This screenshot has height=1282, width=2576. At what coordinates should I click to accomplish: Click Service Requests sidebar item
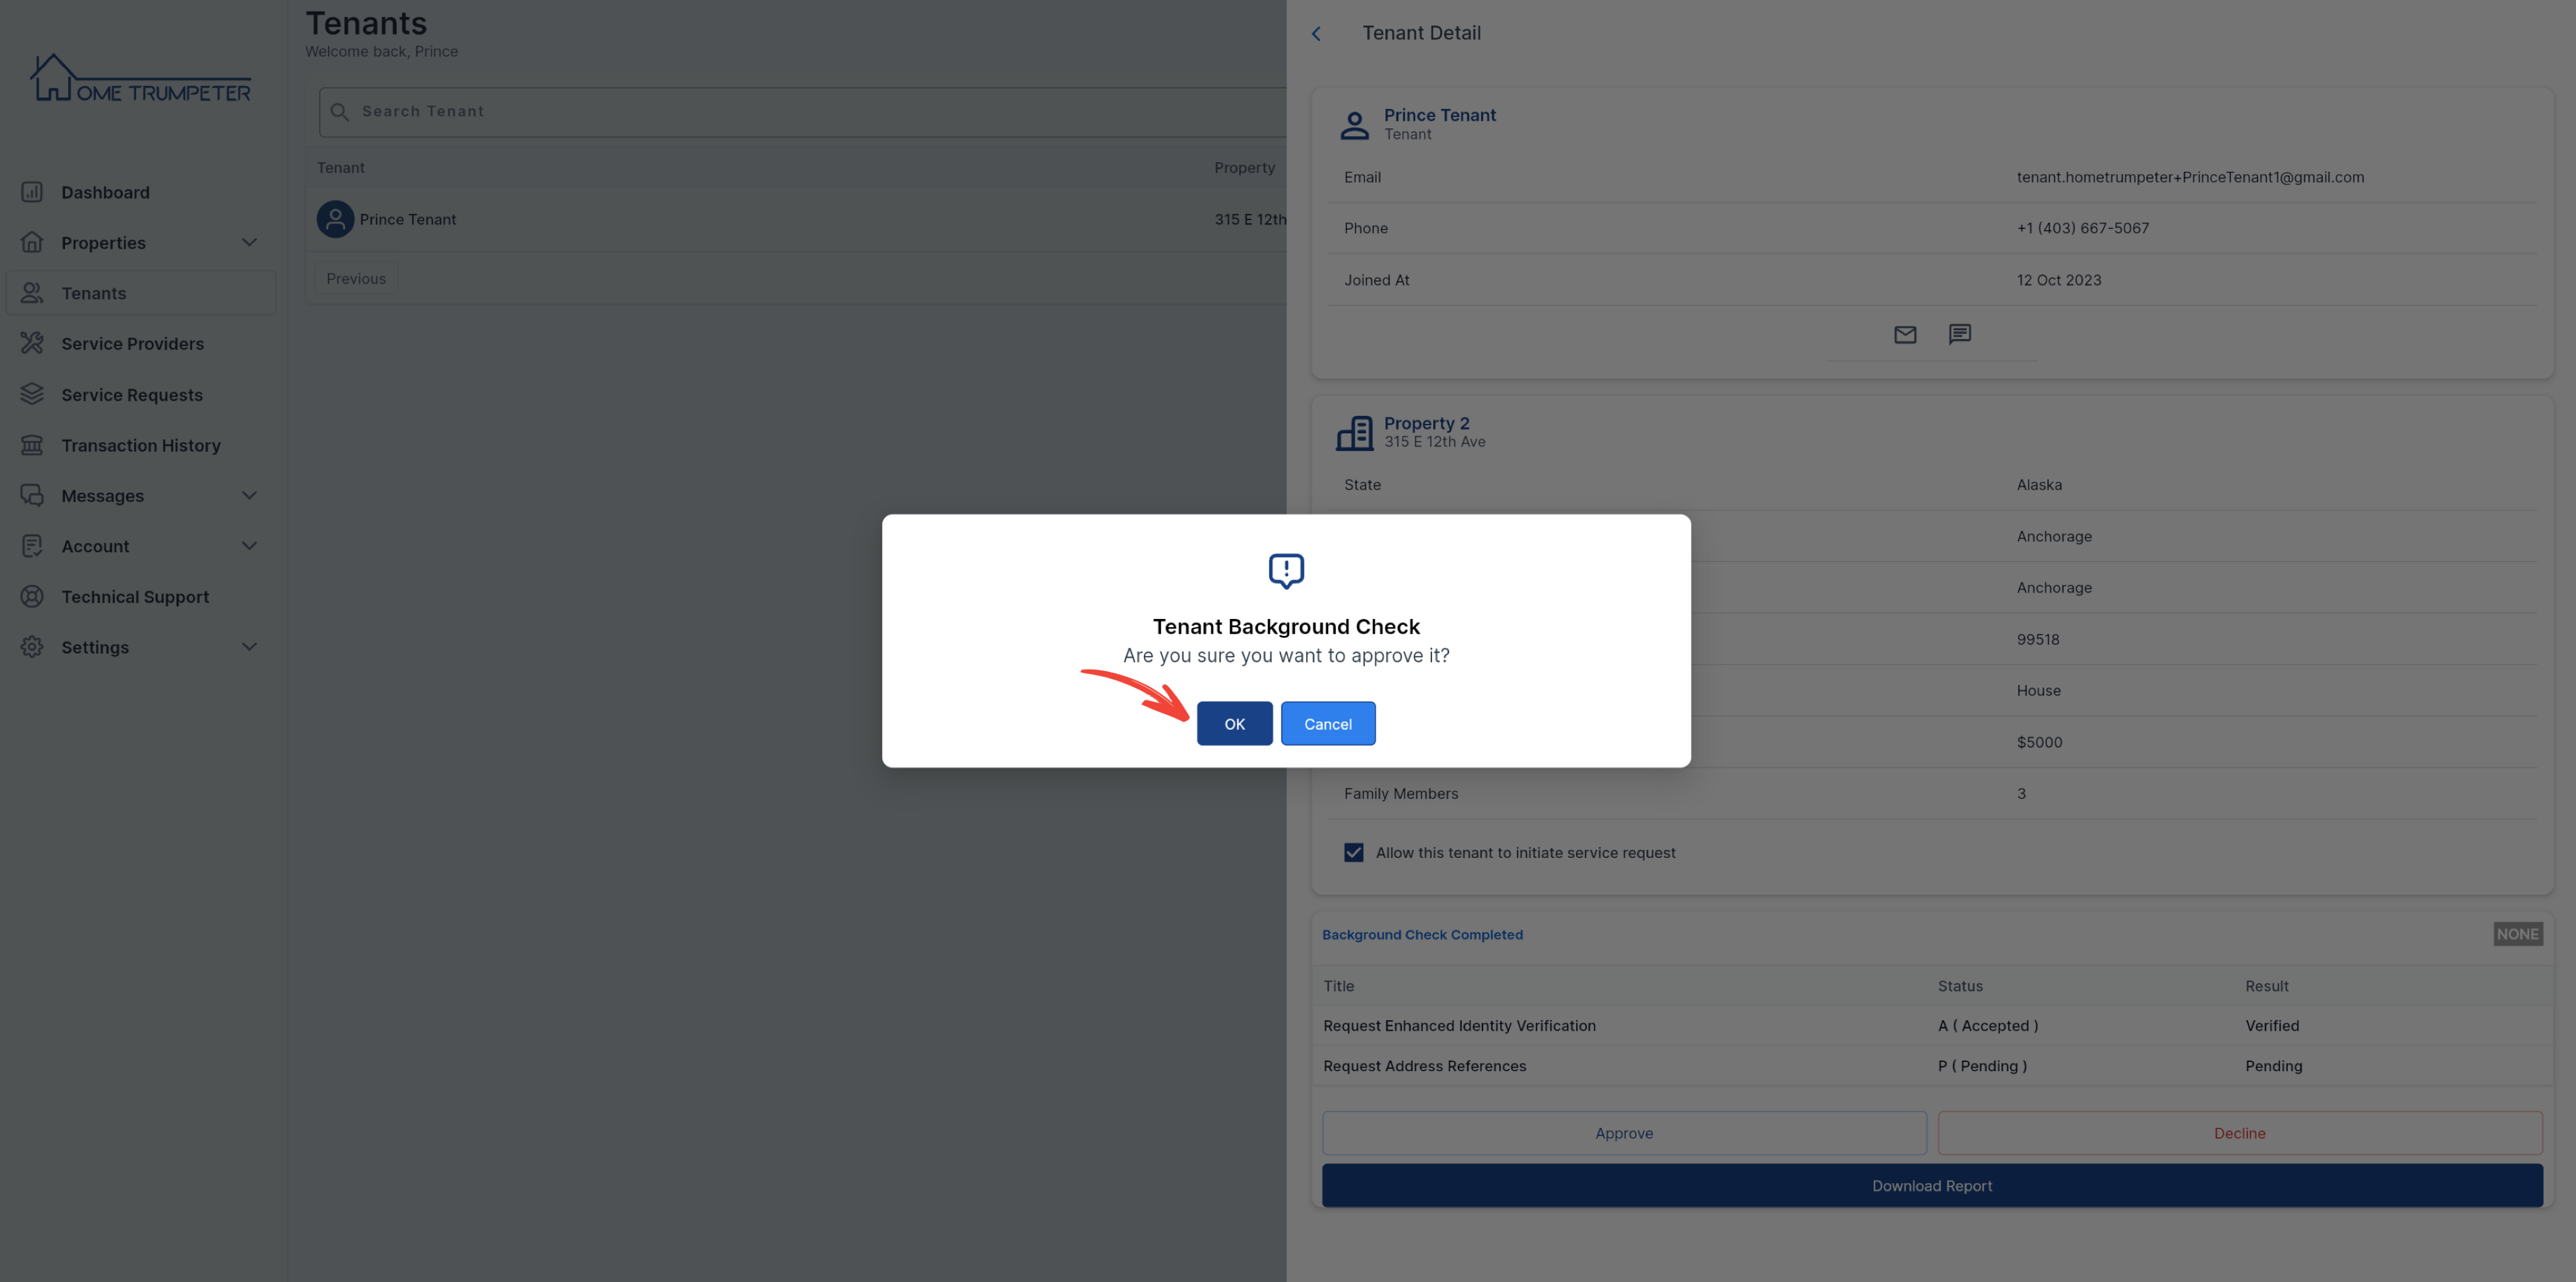[x=131, y=395]
